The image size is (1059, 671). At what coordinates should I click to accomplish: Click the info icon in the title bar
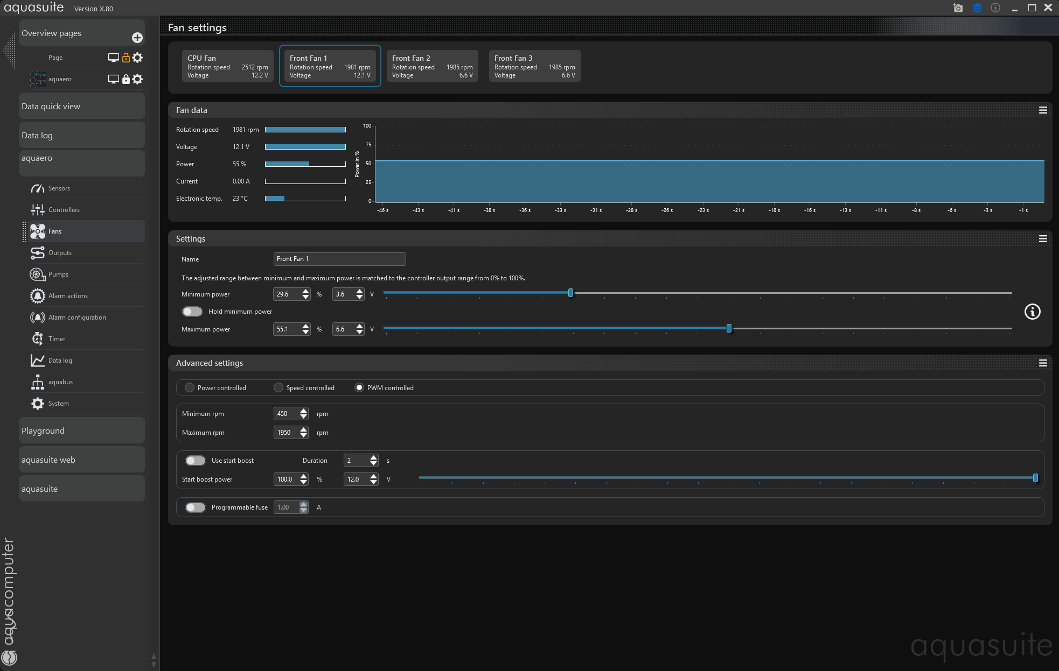tap(995, 8)
